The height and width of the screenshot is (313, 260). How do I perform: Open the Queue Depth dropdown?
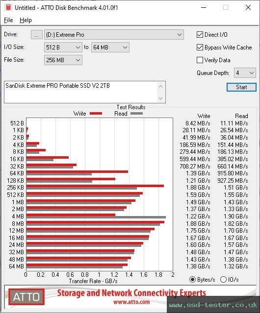[x=245, y=73]
